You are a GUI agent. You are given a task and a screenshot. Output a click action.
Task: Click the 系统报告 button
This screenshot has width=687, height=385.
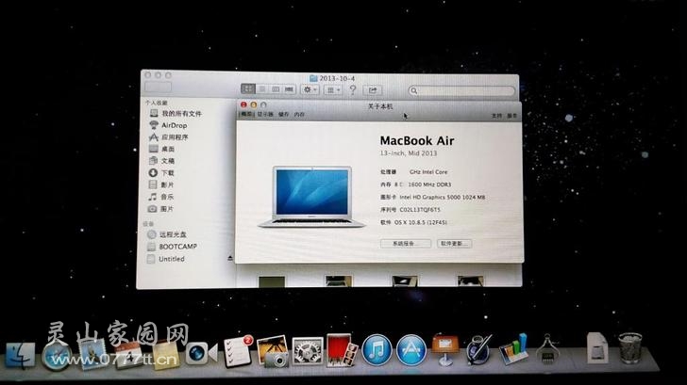(x=405, y=244)
